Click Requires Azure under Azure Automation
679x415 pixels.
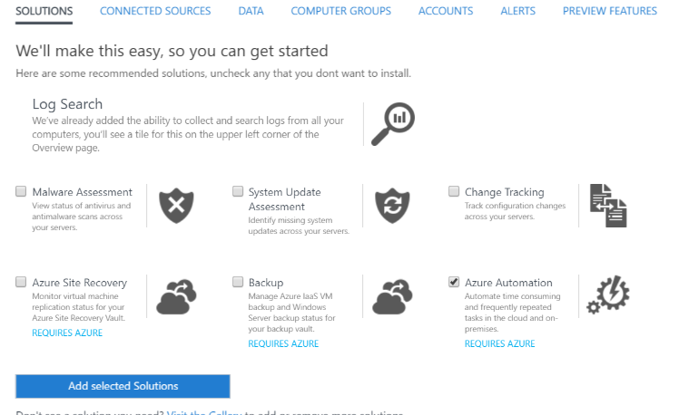500,343
